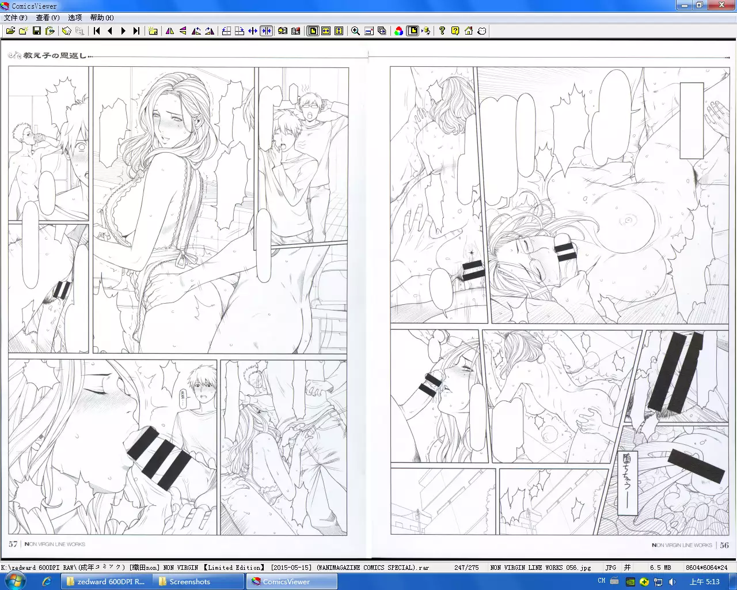Viewport: 737px width, 590px height.
Task: Click the horizontal flip triangles icon
Action: [170, 31]
